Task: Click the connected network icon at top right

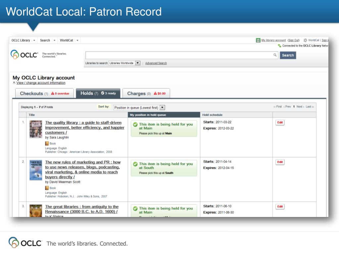Action: 279,46
